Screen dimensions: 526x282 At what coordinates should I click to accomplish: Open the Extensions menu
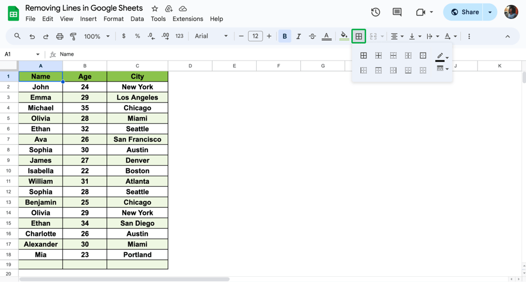tap(188, 19)
